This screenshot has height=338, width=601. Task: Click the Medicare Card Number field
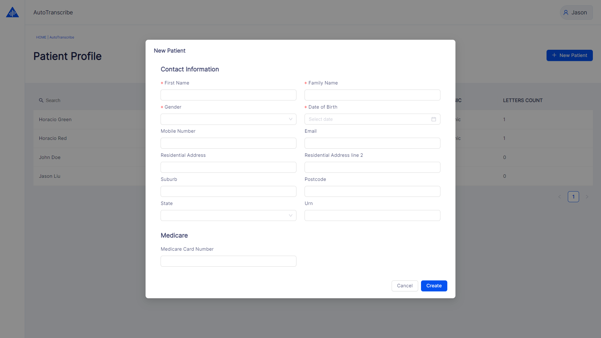click(228, 261)
